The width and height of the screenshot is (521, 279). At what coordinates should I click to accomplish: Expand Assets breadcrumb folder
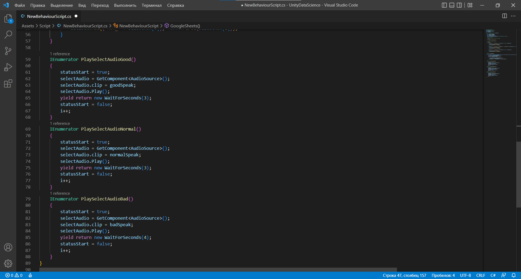(x=28, y=26)
